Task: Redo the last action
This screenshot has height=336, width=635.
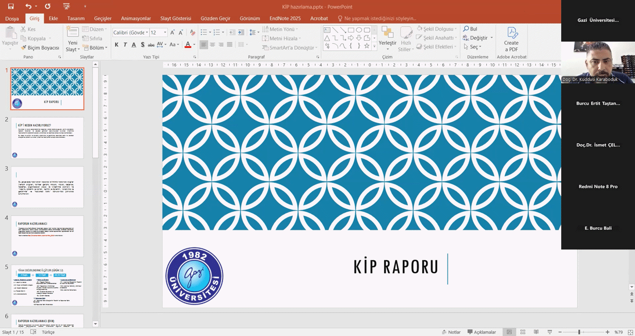Action: [47, 6]
